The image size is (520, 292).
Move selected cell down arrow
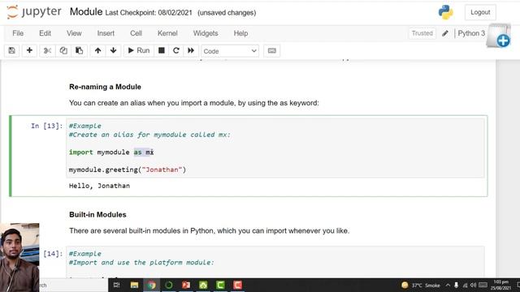[x=114, y=50]
